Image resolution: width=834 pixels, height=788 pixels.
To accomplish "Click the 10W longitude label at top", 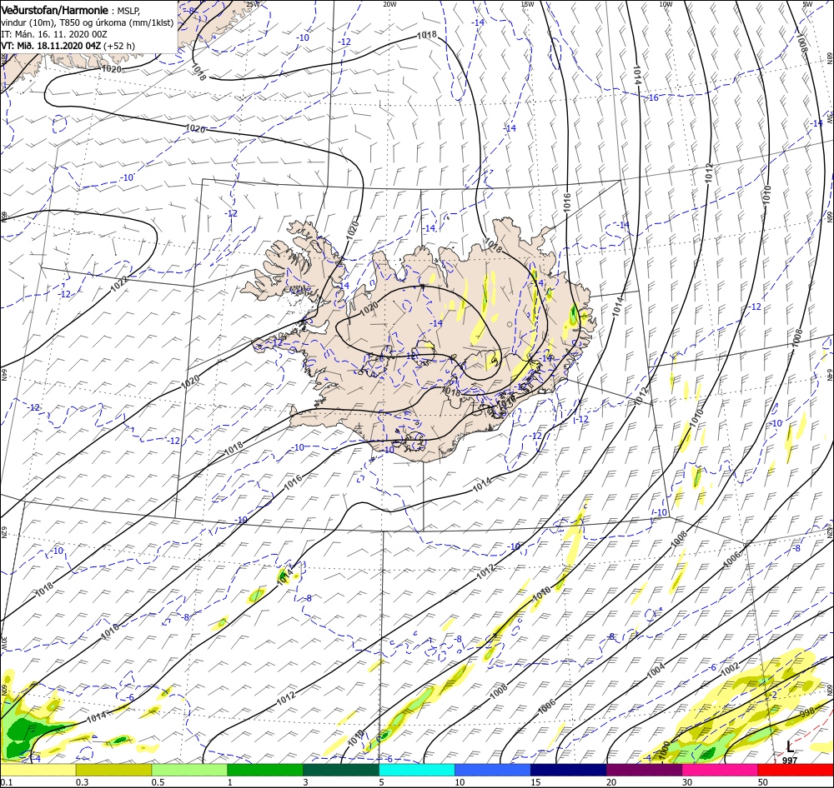I will tap(666, 4).
